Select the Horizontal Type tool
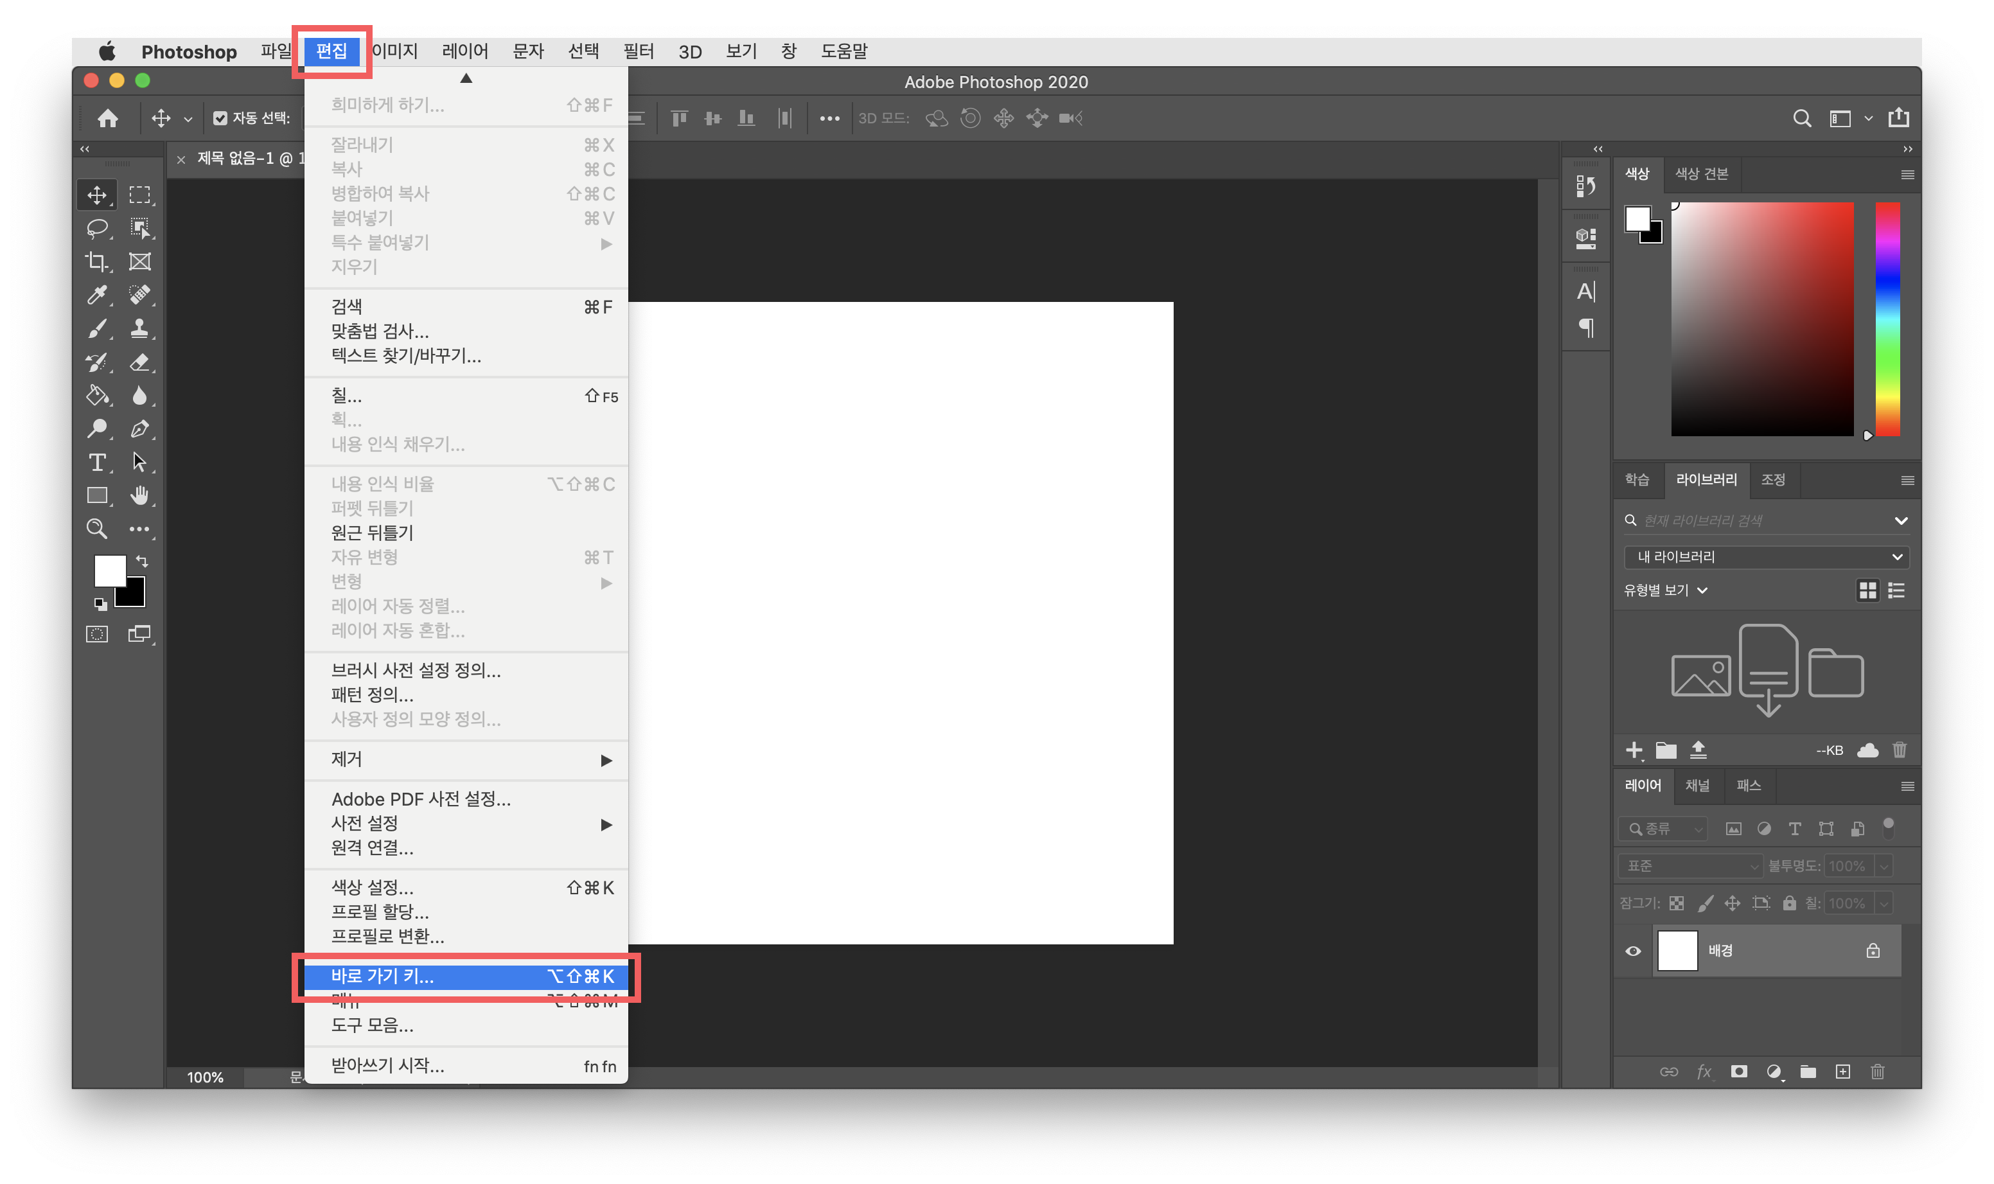This screenshot has height=1184, width=1994. tap(97, 463)
